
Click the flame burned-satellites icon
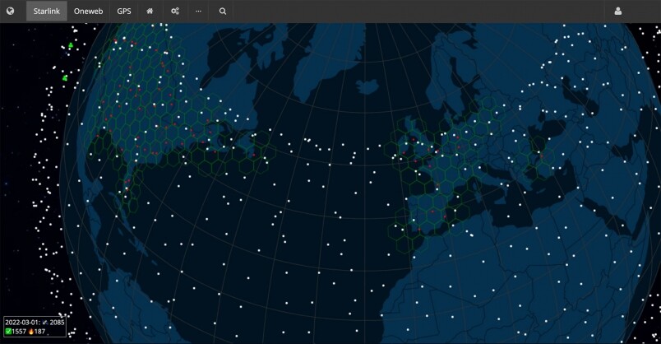[x=30, y=332]
